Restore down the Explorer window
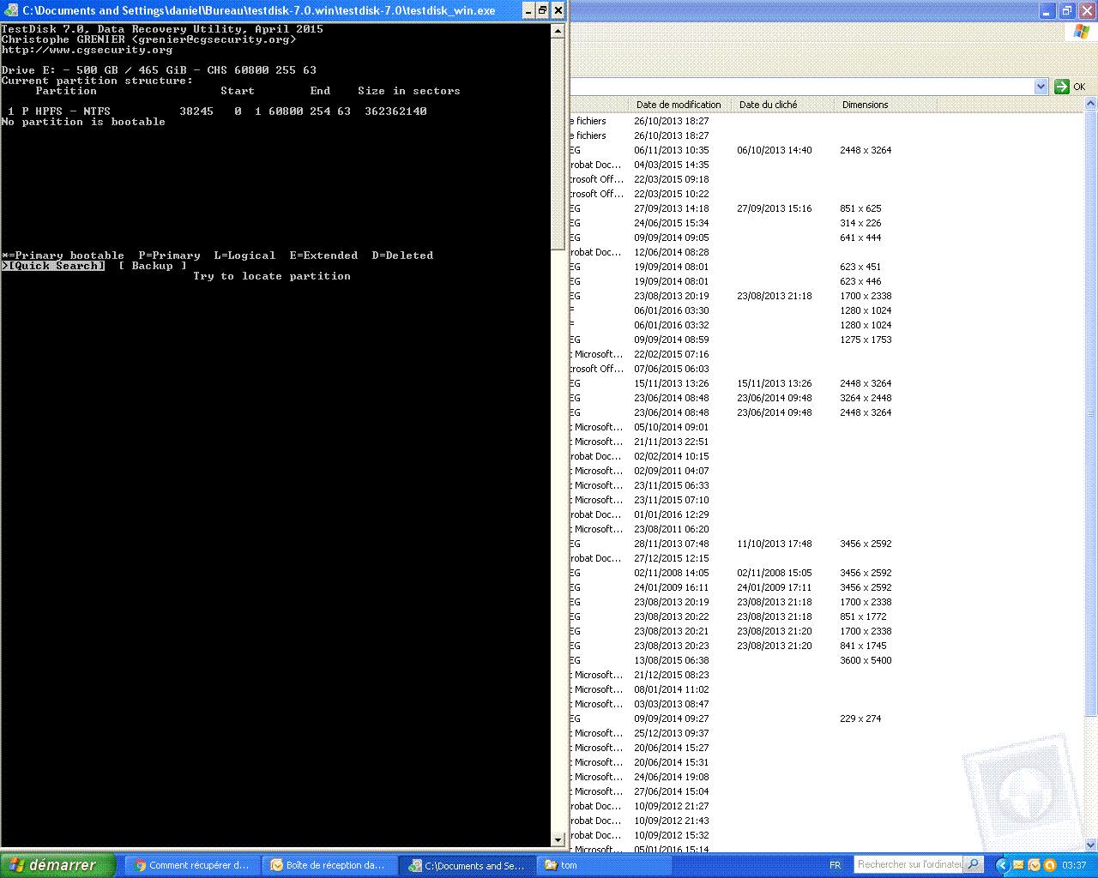 pos(1066,10)
